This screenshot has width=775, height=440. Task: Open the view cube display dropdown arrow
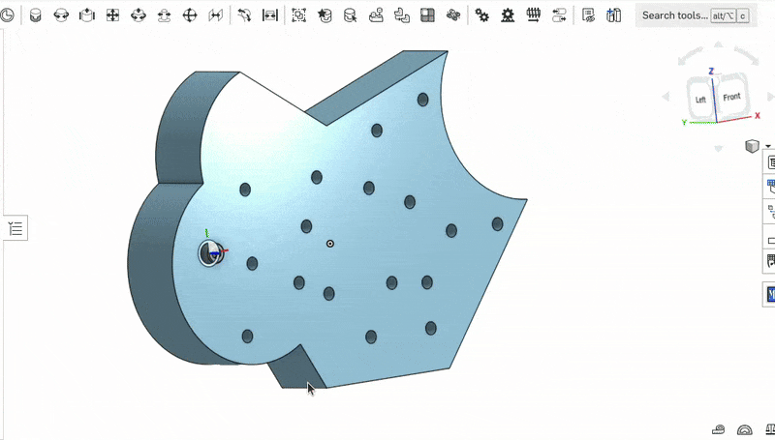pyautogui.click(x=767, y=146)
